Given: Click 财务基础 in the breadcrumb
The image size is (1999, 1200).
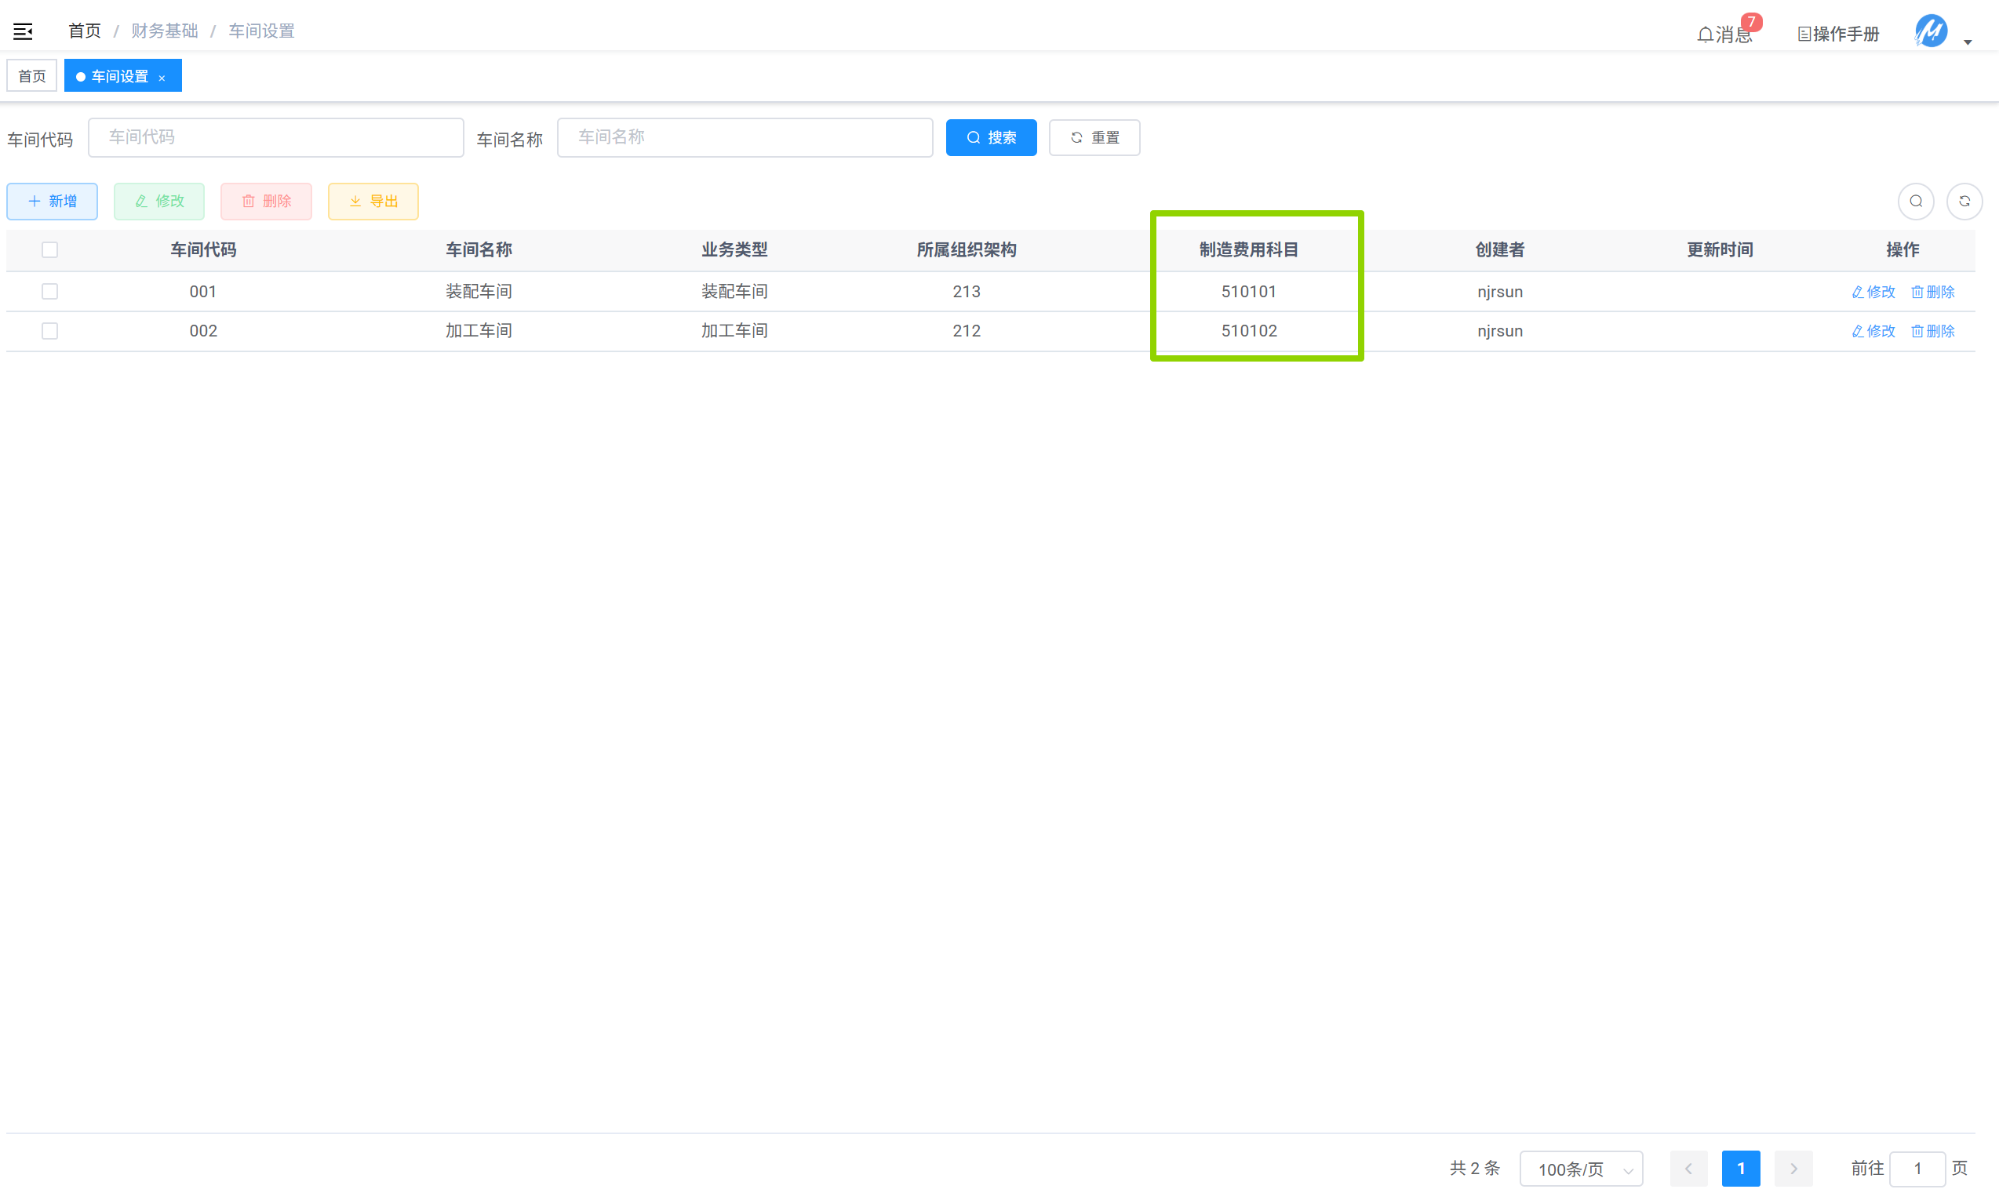Looking at the screenshot, I should (x=165, y=31).
